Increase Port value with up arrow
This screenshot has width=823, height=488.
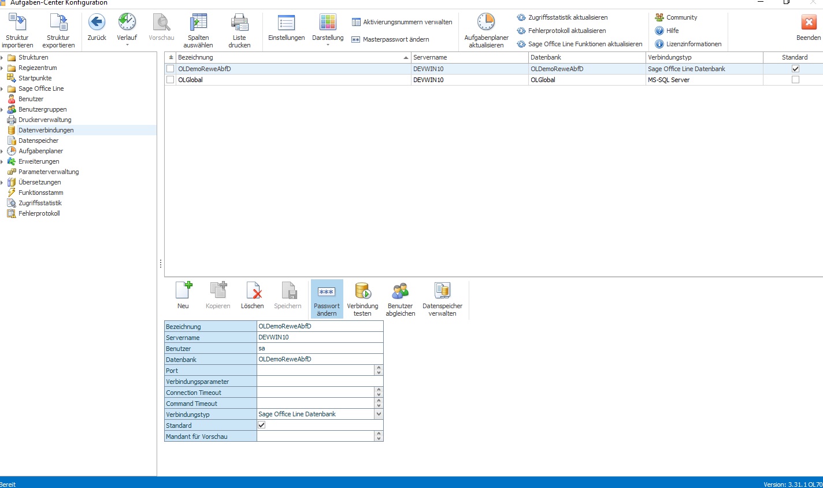(x=379, y=368)
